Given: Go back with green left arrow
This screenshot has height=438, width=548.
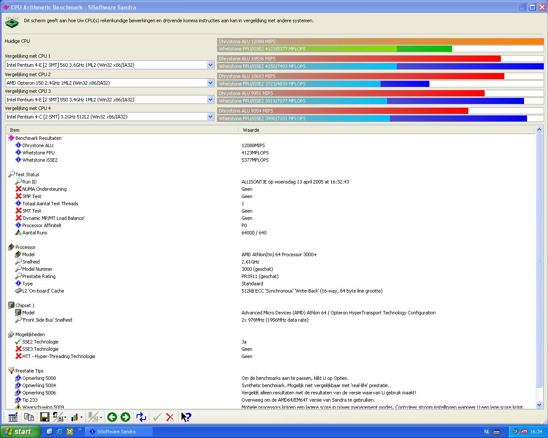Looking at the screenshot, I should (112, 417).
